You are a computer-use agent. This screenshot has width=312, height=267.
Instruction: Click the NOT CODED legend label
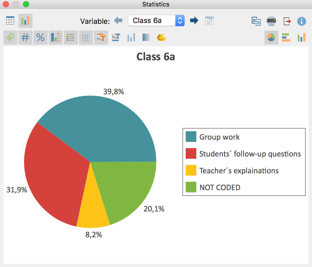220,188
